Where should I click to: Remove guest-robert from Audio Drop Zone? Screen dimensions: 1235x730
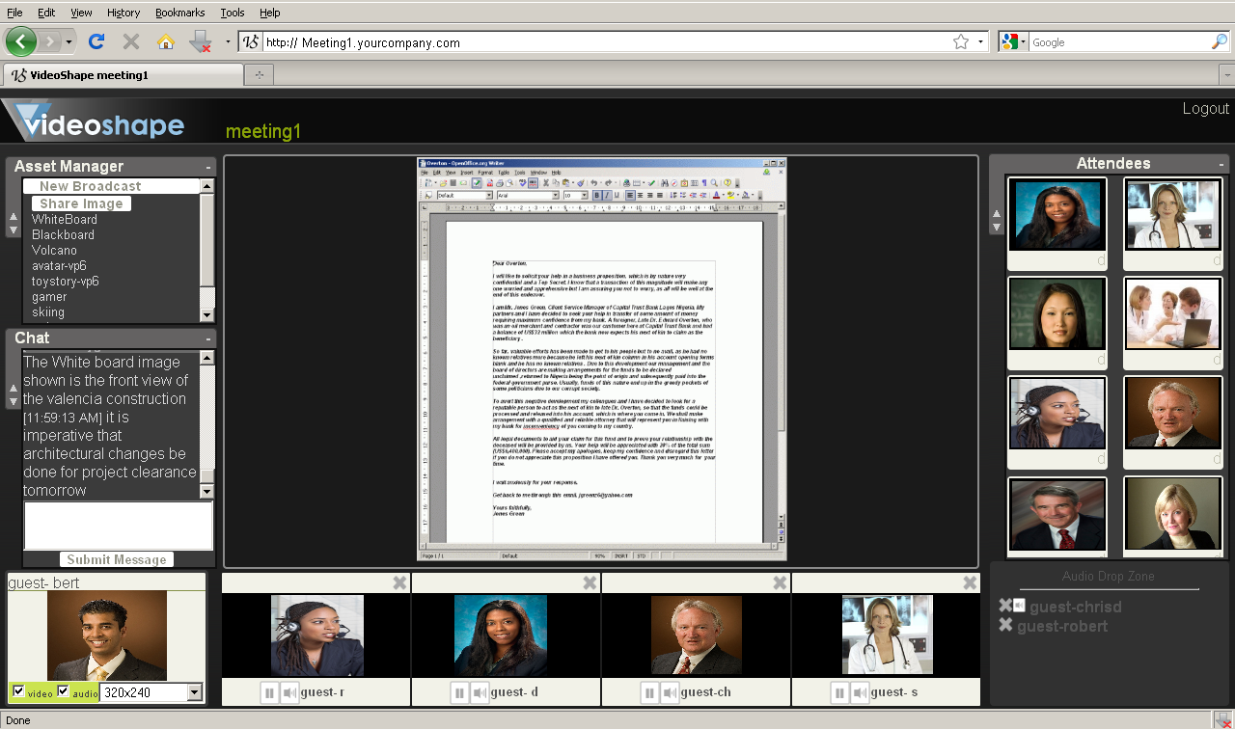tap(1005, 626)
